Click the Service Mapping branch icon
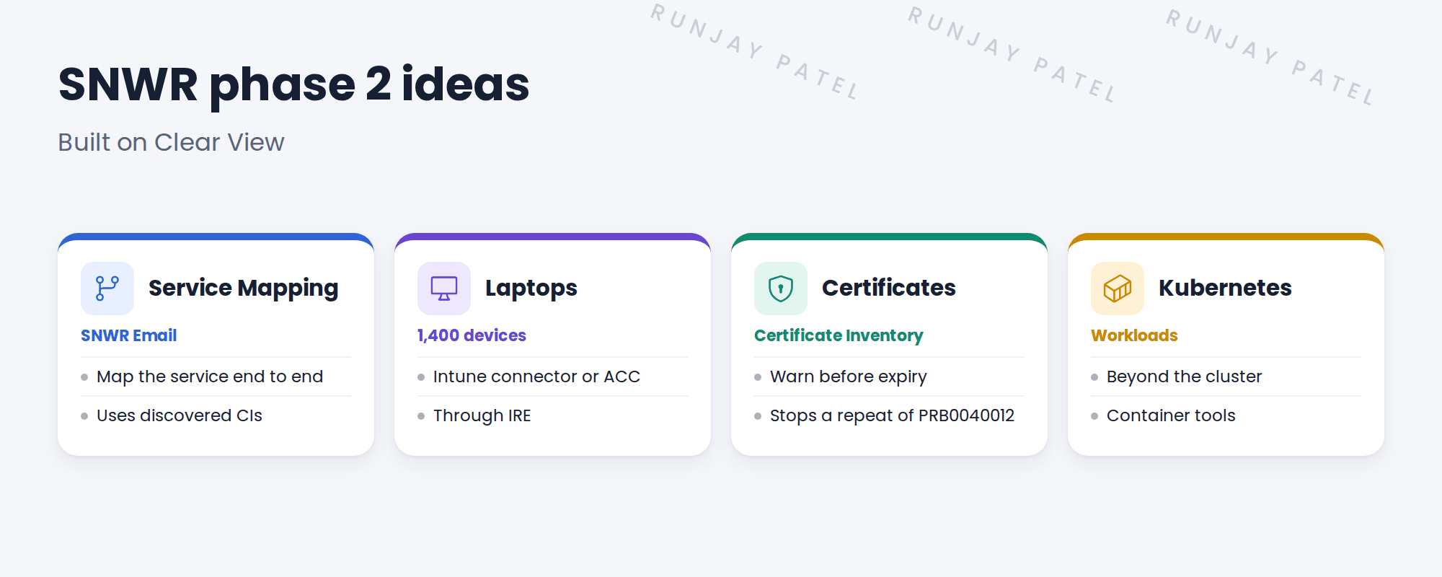1442x577 pixels. click(x=107, y=288)
